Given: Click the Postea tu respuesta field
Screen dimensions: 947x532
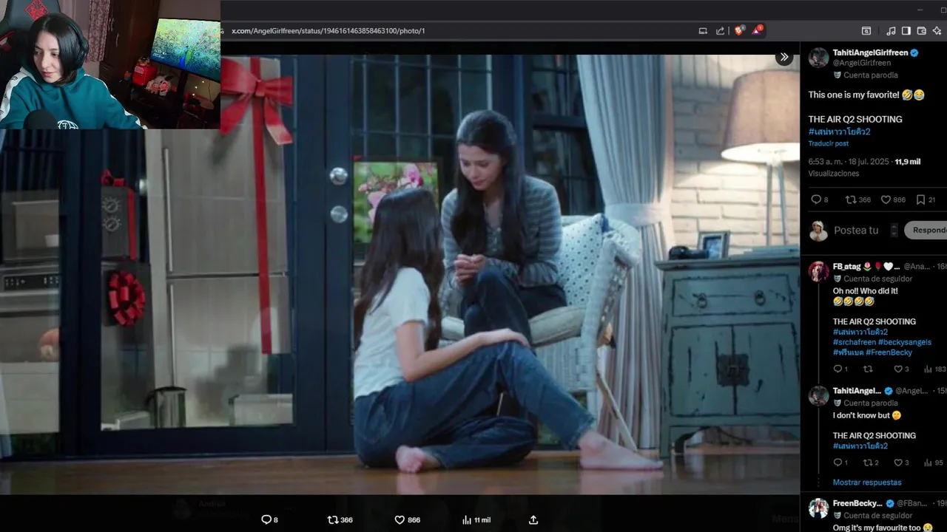Looking at the screenshot, I should (x=856, y=231).
